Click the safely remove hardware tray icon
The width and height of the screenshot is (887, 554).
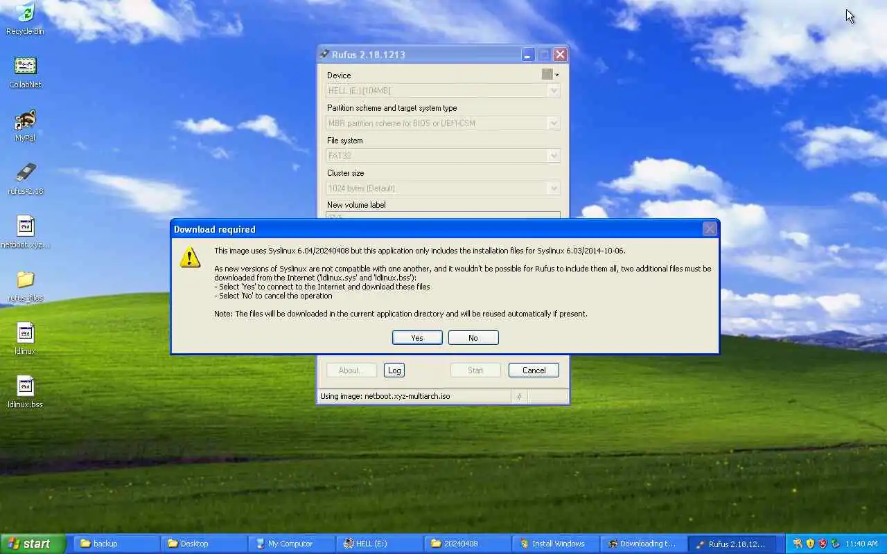835,544
